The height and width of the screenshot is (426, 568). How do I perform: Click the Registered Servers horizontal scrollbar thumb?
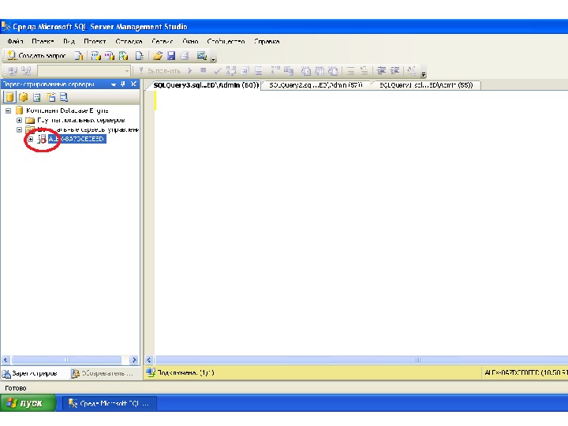point(66,360)
